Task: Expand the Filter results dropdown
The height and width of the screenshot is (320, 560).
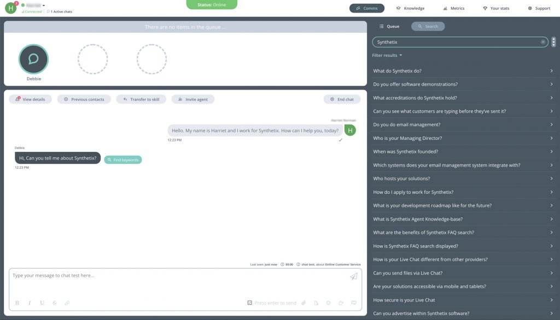Action: [x=387, y=55]
